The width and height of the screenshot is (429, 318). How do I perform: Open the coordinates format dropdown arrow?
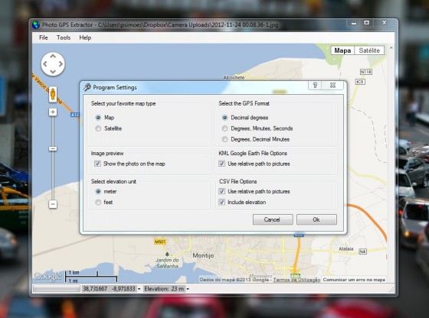[x=139, y=289]
